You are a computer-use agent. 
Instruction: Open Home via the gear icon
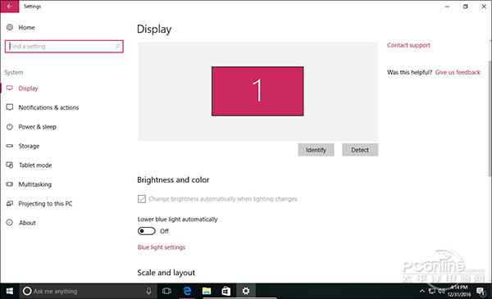pos(10,27)
